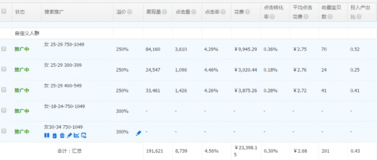Open help tooltip next to 投入产出比 header
The width and height of the screenshot is (377, 160).
coord(359,17)
